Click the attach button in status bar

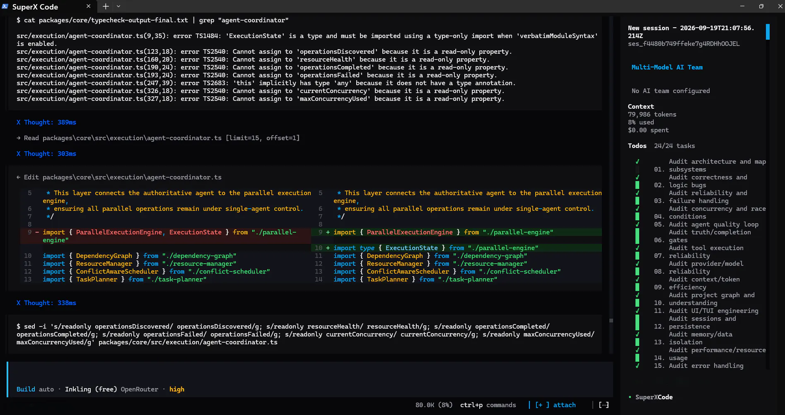point(564,405)
